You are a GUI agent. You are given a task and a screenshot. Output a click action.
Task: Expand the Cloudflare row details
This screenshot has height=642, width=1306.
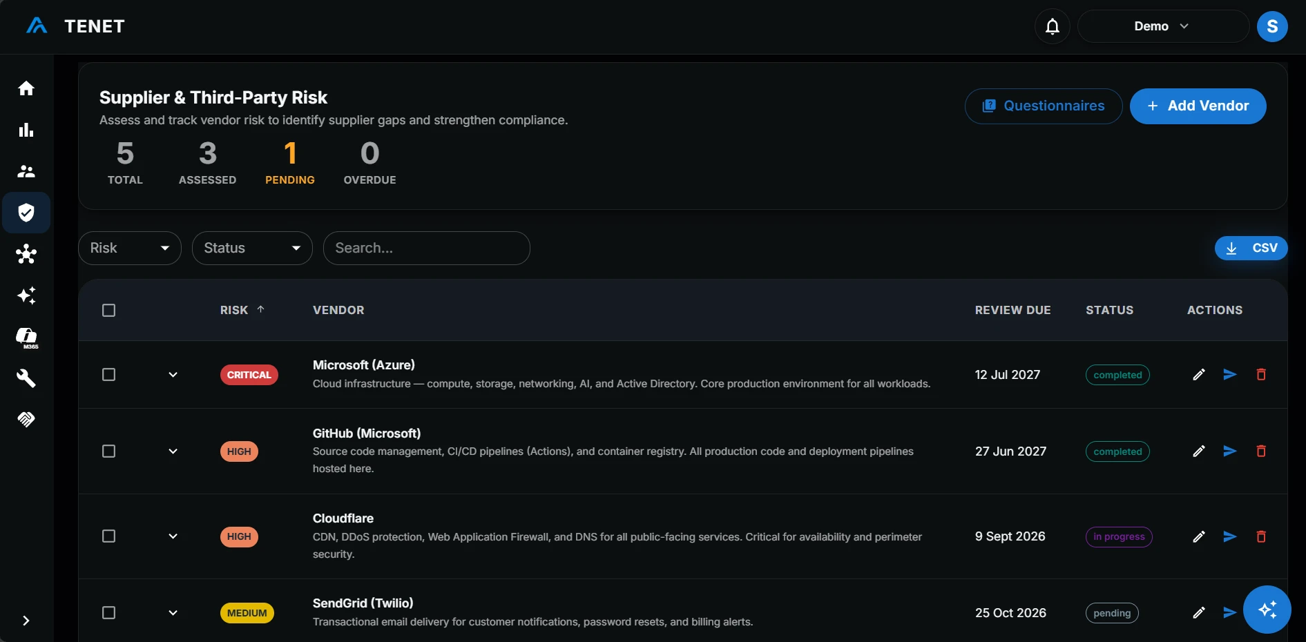click(x=173, y=536)
